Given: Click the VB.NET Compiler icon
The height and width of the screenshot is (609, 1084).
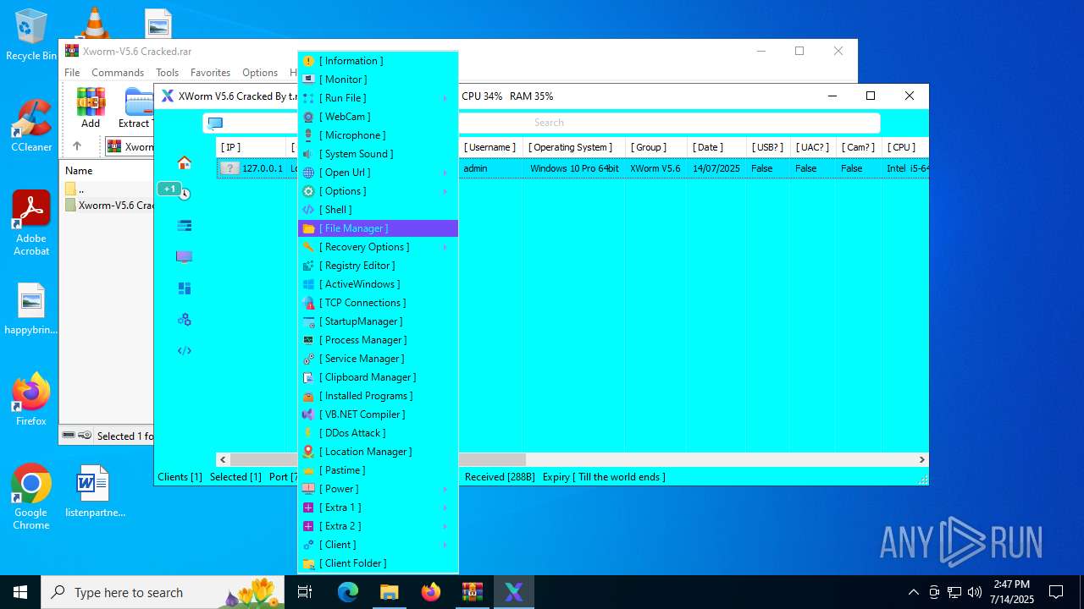Looking at the screenshot, I should click(309, 414).
